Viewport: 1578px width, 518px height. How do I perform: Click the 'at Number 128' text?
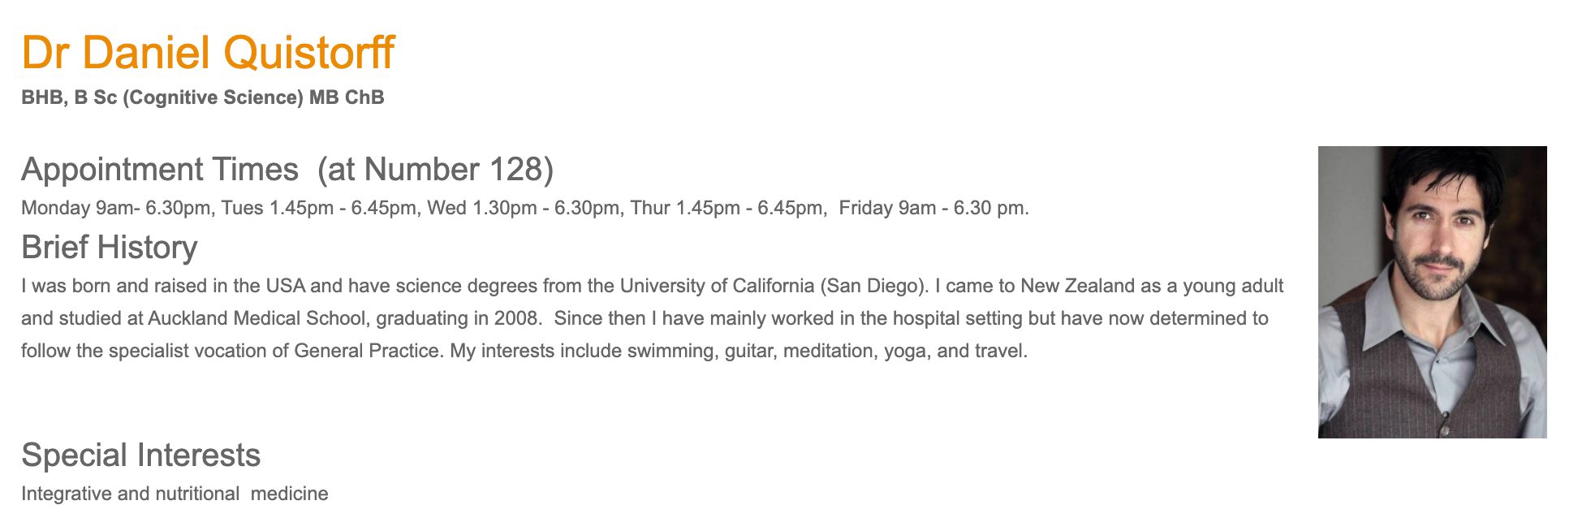[x=436, y=169]
